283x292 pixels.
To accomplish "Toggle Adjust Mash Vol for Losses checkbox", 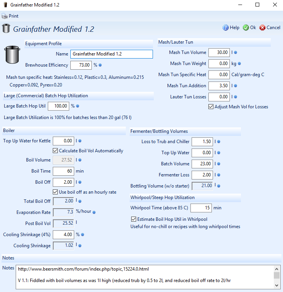I will click(x=211, y=107).
